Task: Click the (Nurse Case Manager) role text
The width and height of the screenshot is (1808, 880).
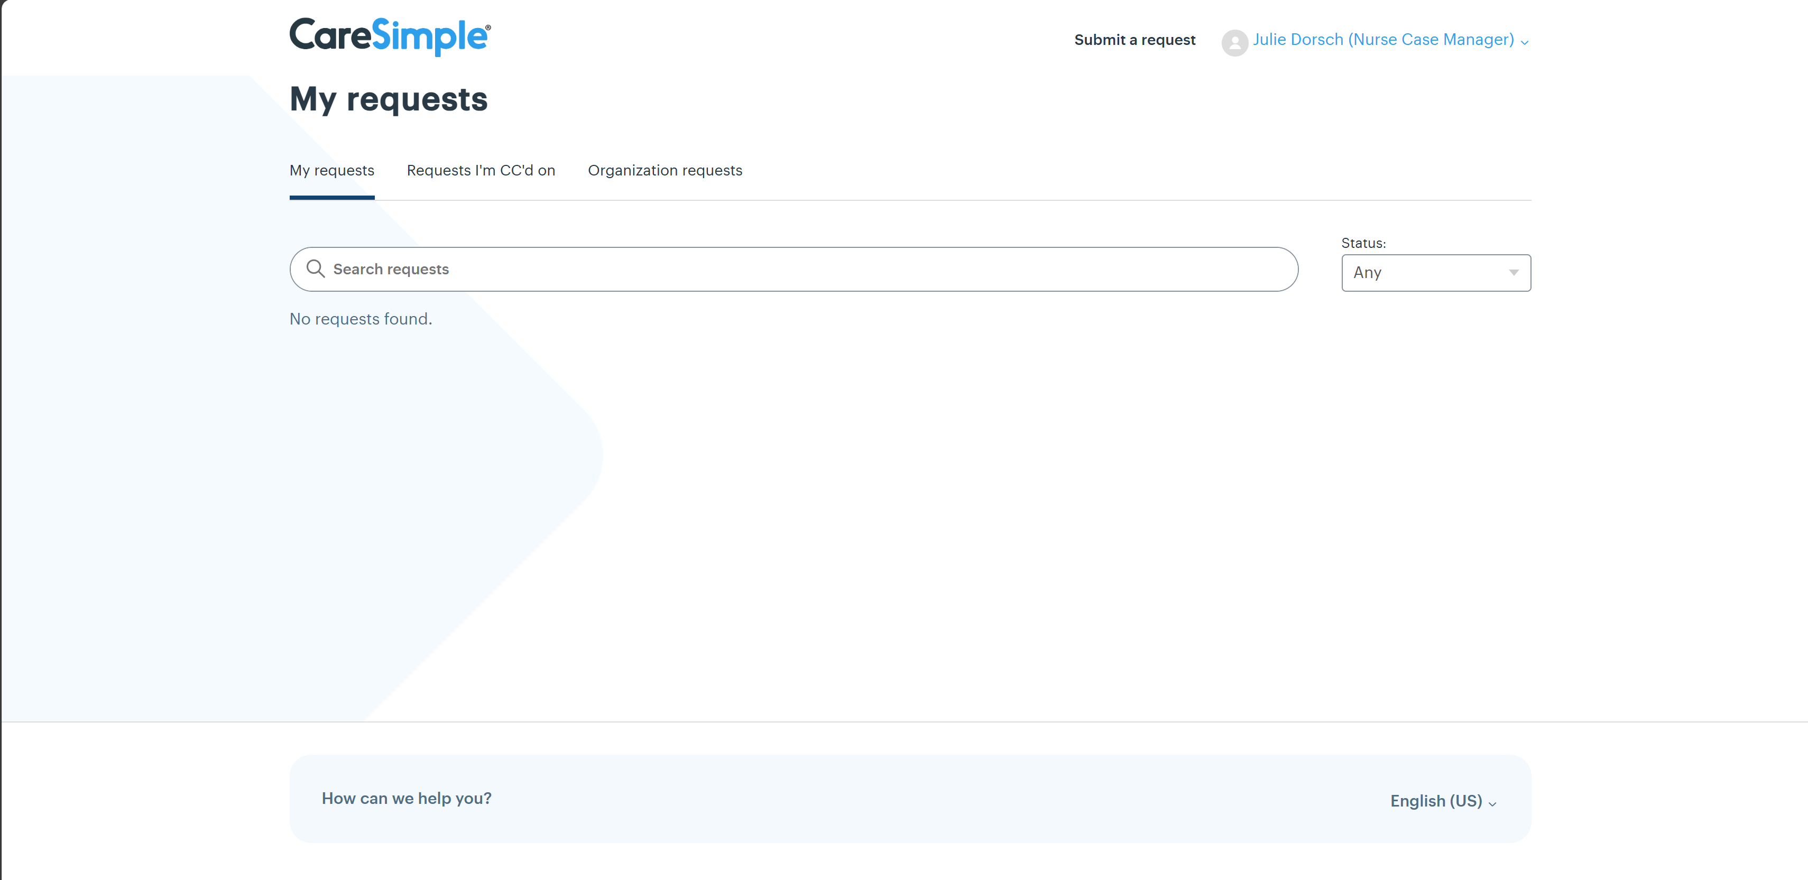Action: point(1431,40)
